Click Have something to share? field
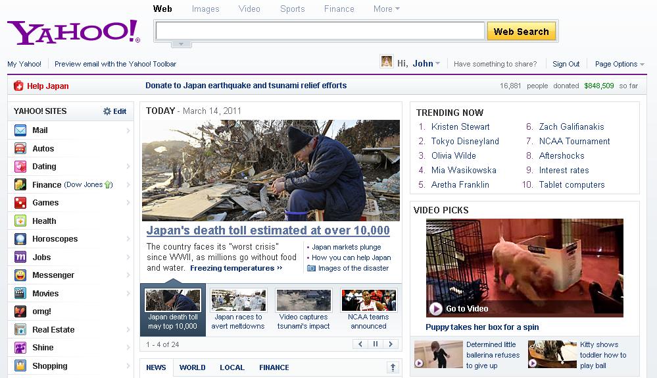 pyautogui.click(x=495, y=64)
